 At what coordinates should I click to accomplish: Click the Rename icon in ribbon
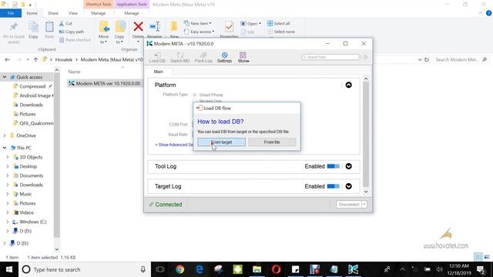pos(155,27)
